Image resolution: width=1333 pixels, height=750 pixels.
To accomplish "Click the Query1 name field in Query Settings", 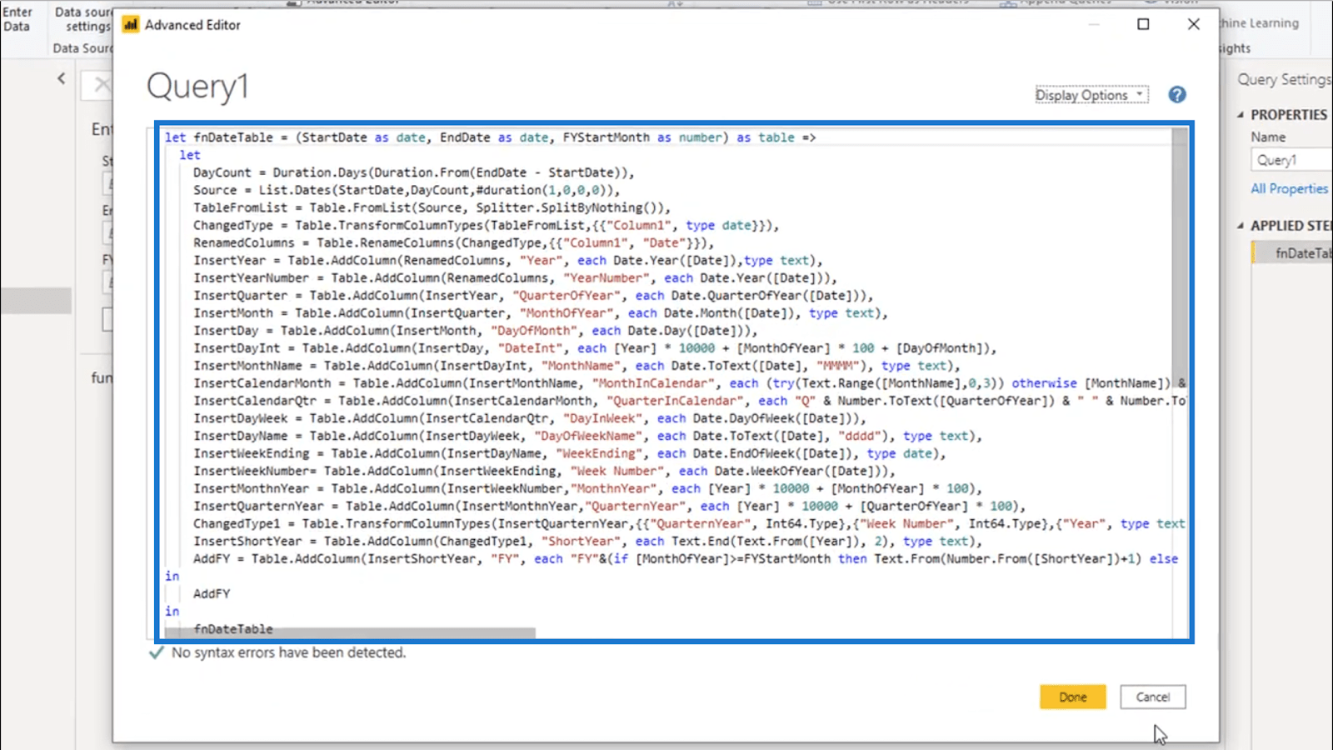I will pos(1291,160).
